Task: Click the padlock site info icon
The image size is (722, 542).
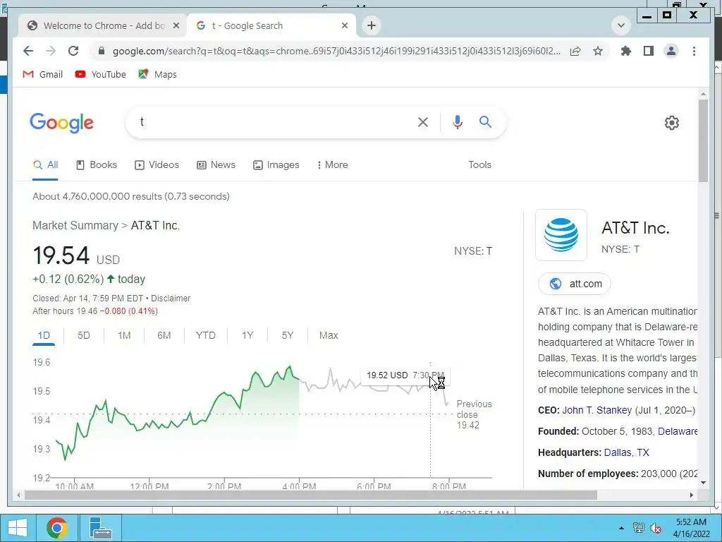Action: 102,51
